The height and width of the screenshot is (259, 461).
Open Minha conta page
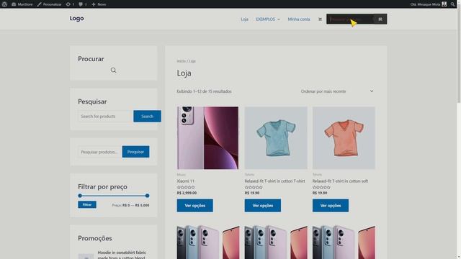(x=299, y=19)
